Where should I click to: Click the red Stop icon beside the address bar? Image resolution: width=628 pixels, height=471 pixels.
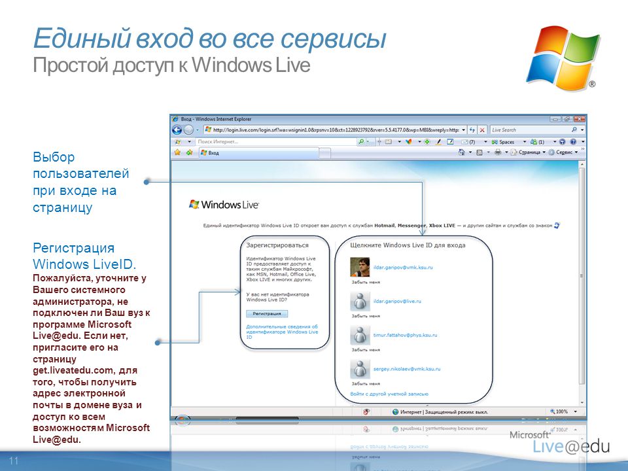pos(482,130)
